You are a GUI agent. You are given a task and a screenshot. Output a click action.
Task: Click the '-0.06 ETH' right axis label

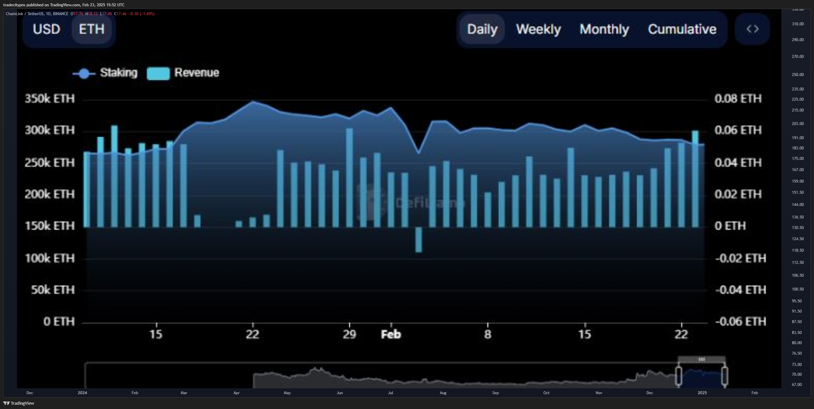[x=741, y=321]
